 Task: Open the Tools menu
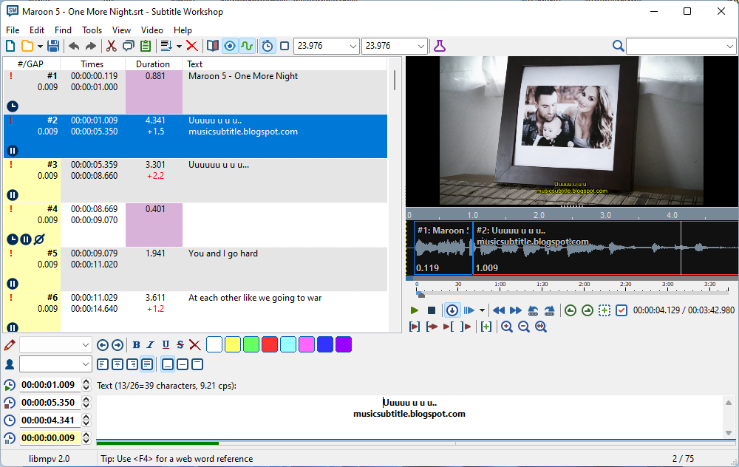coord(92,30)
